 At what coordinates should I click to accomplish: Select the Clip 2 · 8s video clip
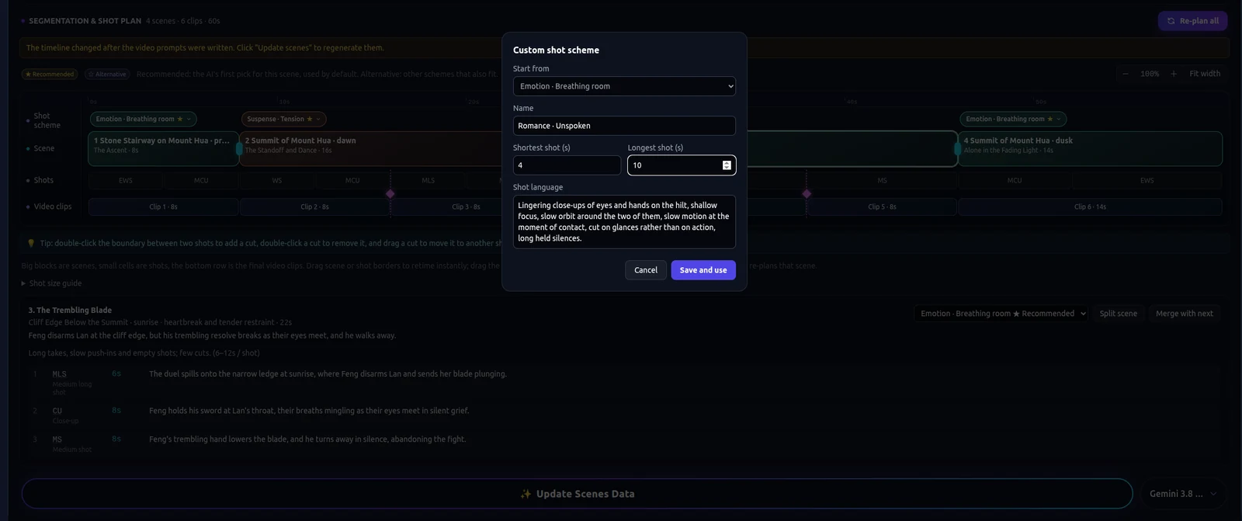click(314, 207)
